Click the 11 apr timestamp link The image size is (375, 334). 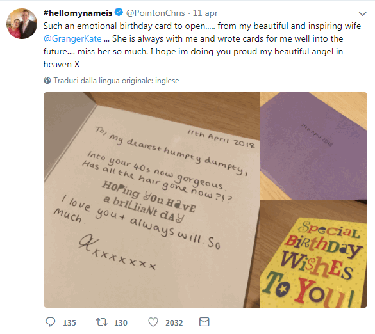click(x=205, y=13)
